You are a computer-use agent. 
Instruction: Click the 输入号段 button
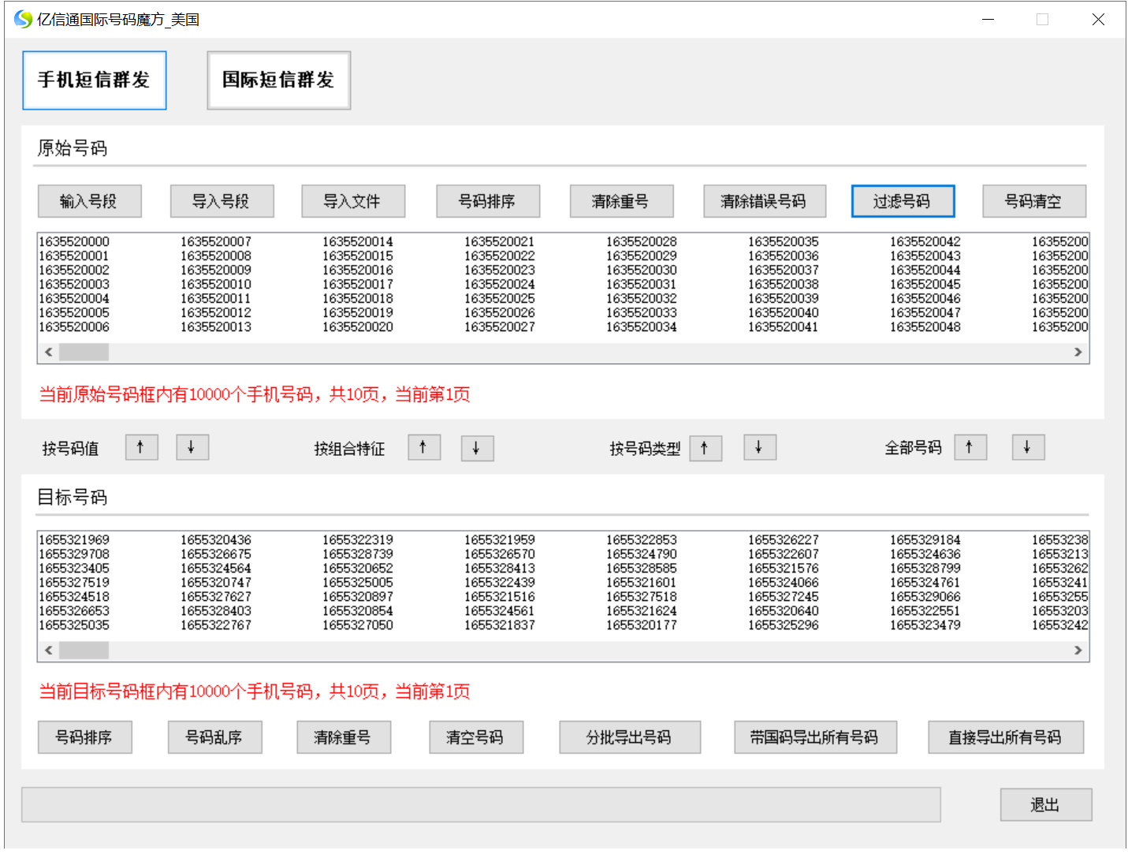(x=89, y=201)
